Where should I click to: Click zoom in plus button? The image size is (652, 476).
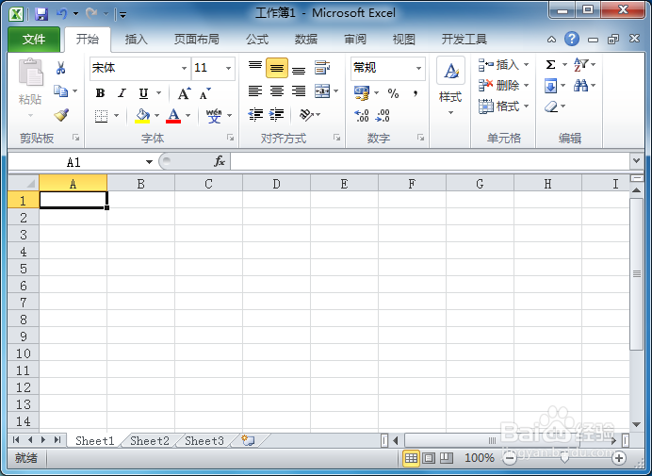coord(619,458)
